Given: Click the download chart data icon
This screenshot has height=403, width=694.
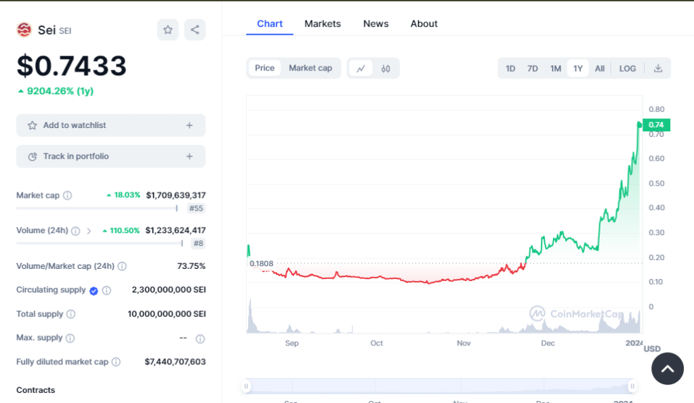Looking at the screenshot, I should coord(658,68).
